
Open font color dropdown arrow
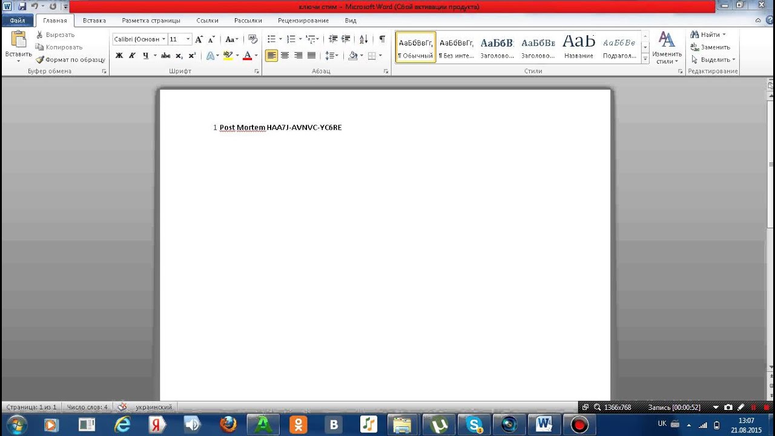click(256, 55)
